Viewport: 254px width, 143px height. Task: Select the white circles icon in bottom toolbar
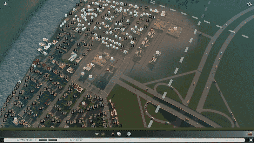coord(119,134)
